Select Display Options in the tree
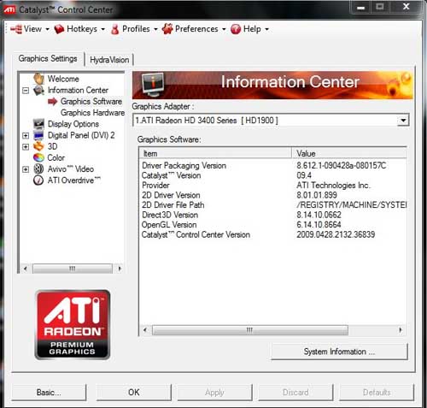 coord(73,124)
